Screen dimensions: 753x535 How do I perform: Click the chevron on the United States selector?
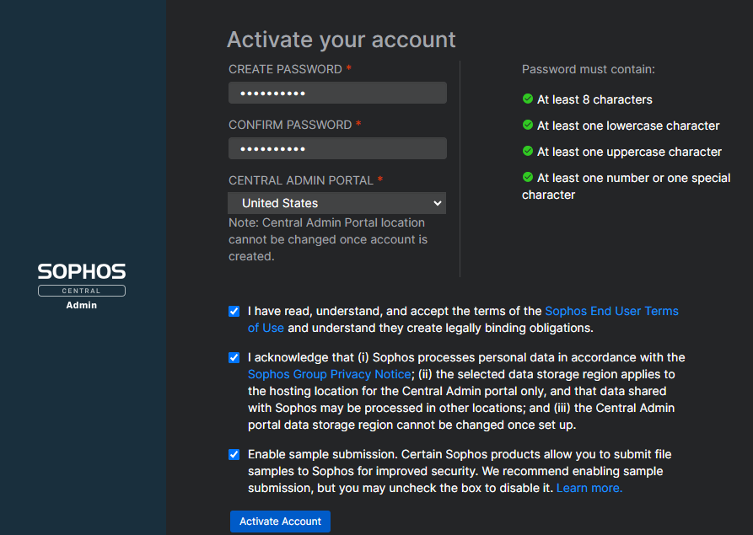(438, 202)
